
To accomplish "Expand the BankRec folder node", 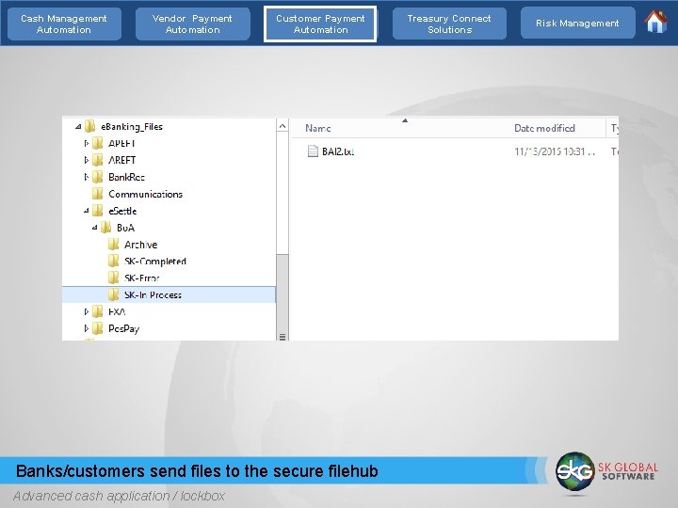I will click(86, 177).
